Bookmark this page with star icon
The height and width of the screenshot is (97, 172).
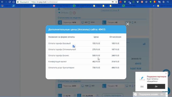click(x=116, y=2)
